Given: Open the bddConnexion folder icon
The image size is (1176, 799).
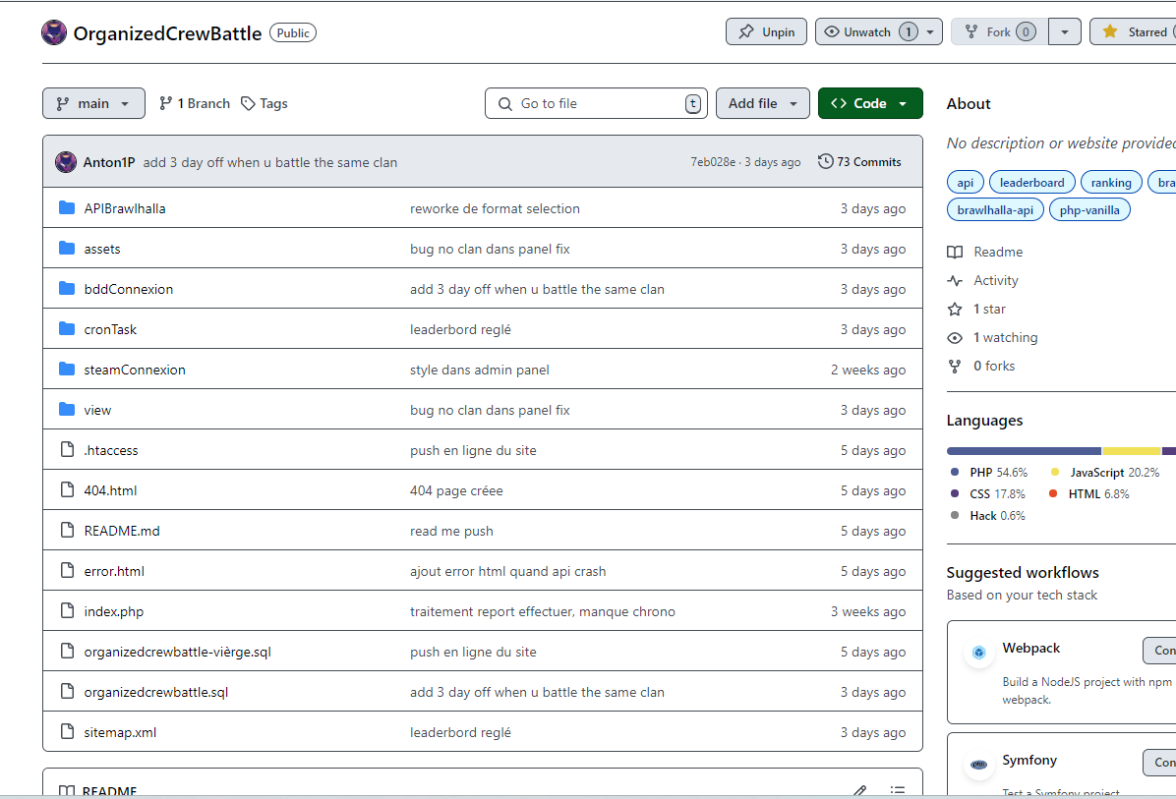Looking at the screenshot, I should tap(67, 289).
